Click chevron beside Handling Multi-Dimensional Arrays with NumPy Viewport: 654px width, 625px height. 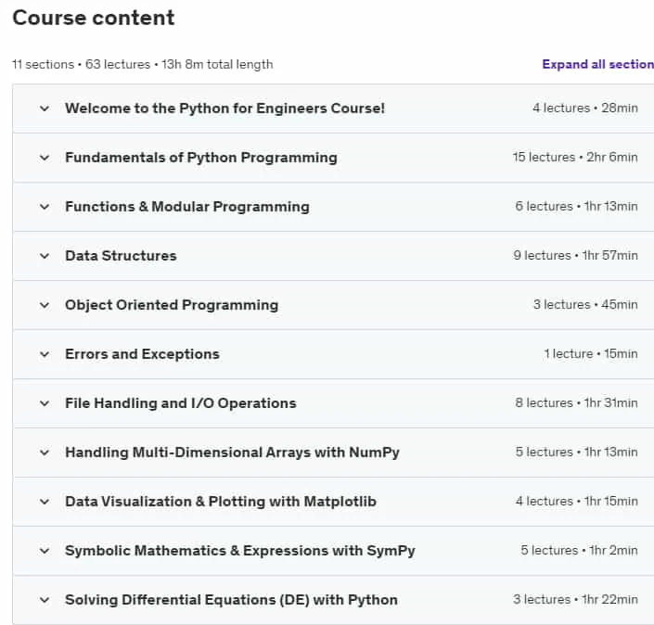tap(45, 453)
